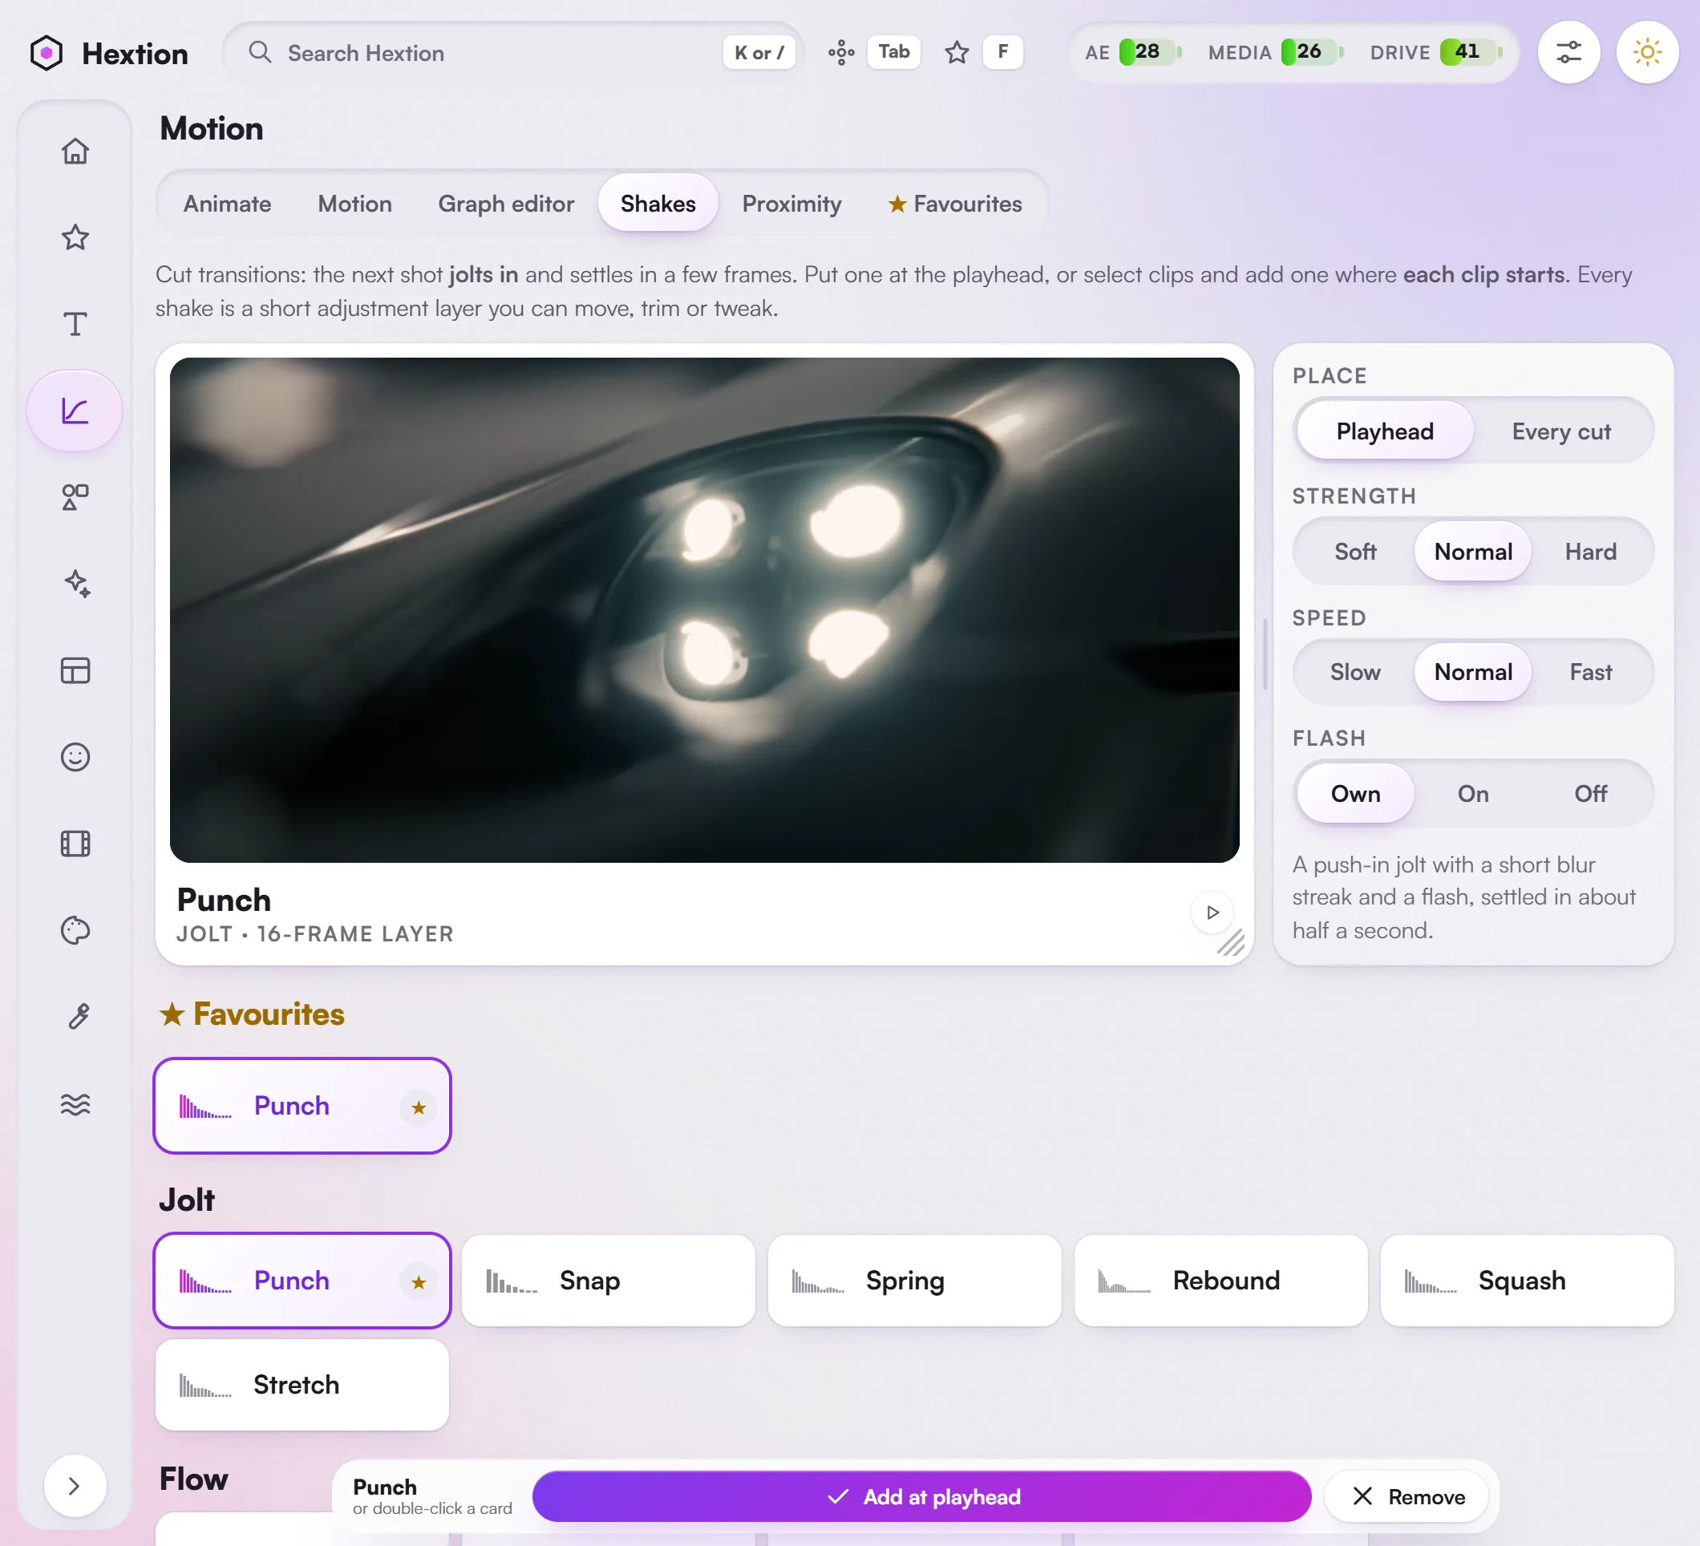Click the preview video thumbnail
Viewport: 1700px width, 1546px height.
(x=704, y=609)
